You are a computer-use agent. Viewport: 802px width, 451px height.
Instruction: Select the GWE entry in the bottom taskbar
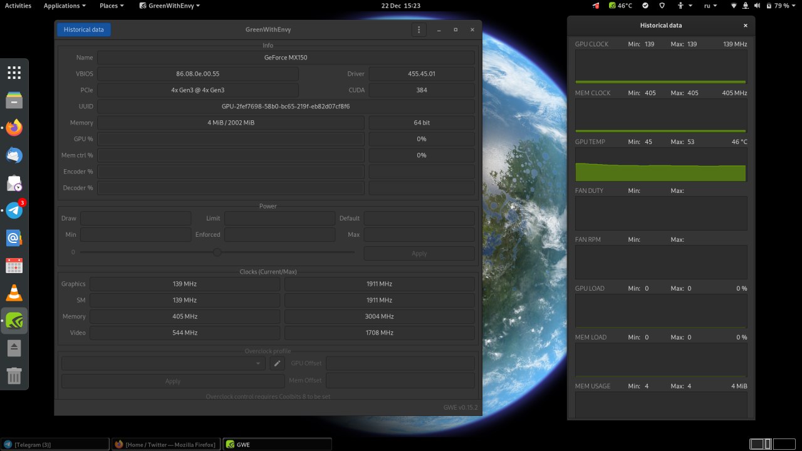click(277, 444)
